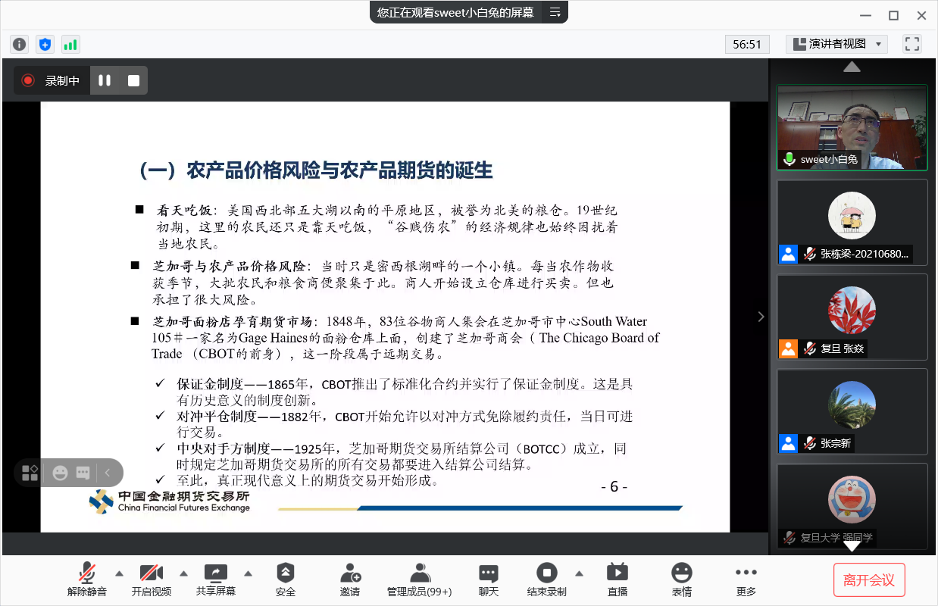Stop the recording with square button
Image resolution: width=938 pixels, height=606 pixels.
[x=133, y=80]
